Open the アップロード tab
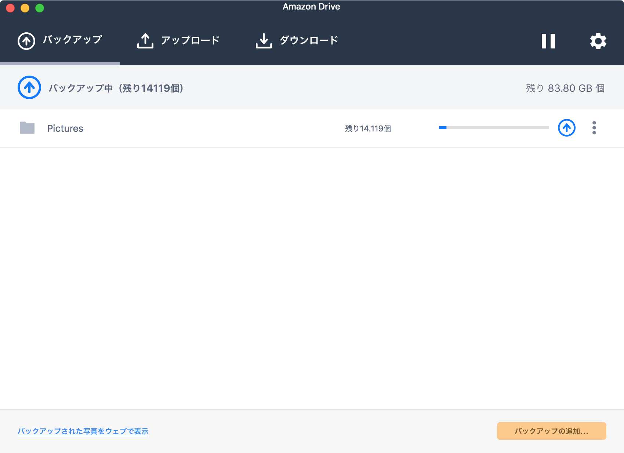This screenshot has height=453, width=624. pos(178,40)
